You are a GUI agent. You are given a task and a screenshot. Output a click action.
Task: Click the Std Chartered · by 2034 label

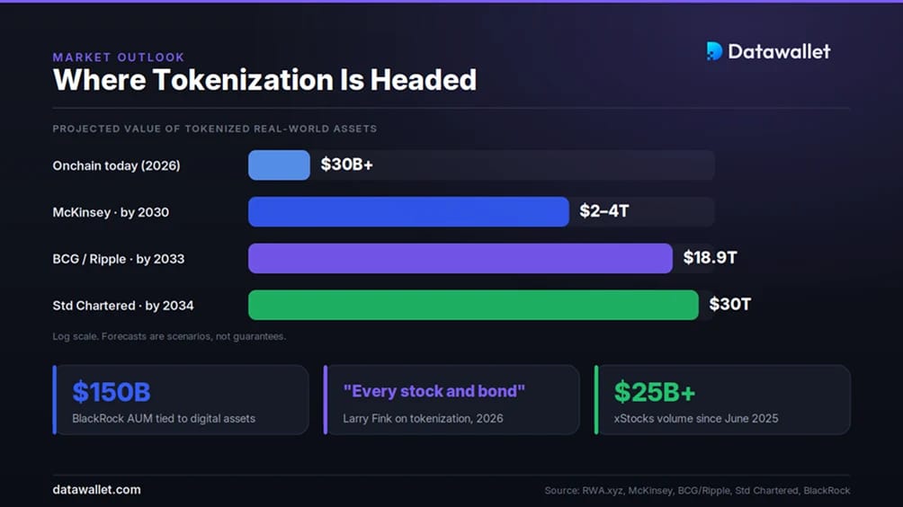pyautogui.click(x=123, y=306)
